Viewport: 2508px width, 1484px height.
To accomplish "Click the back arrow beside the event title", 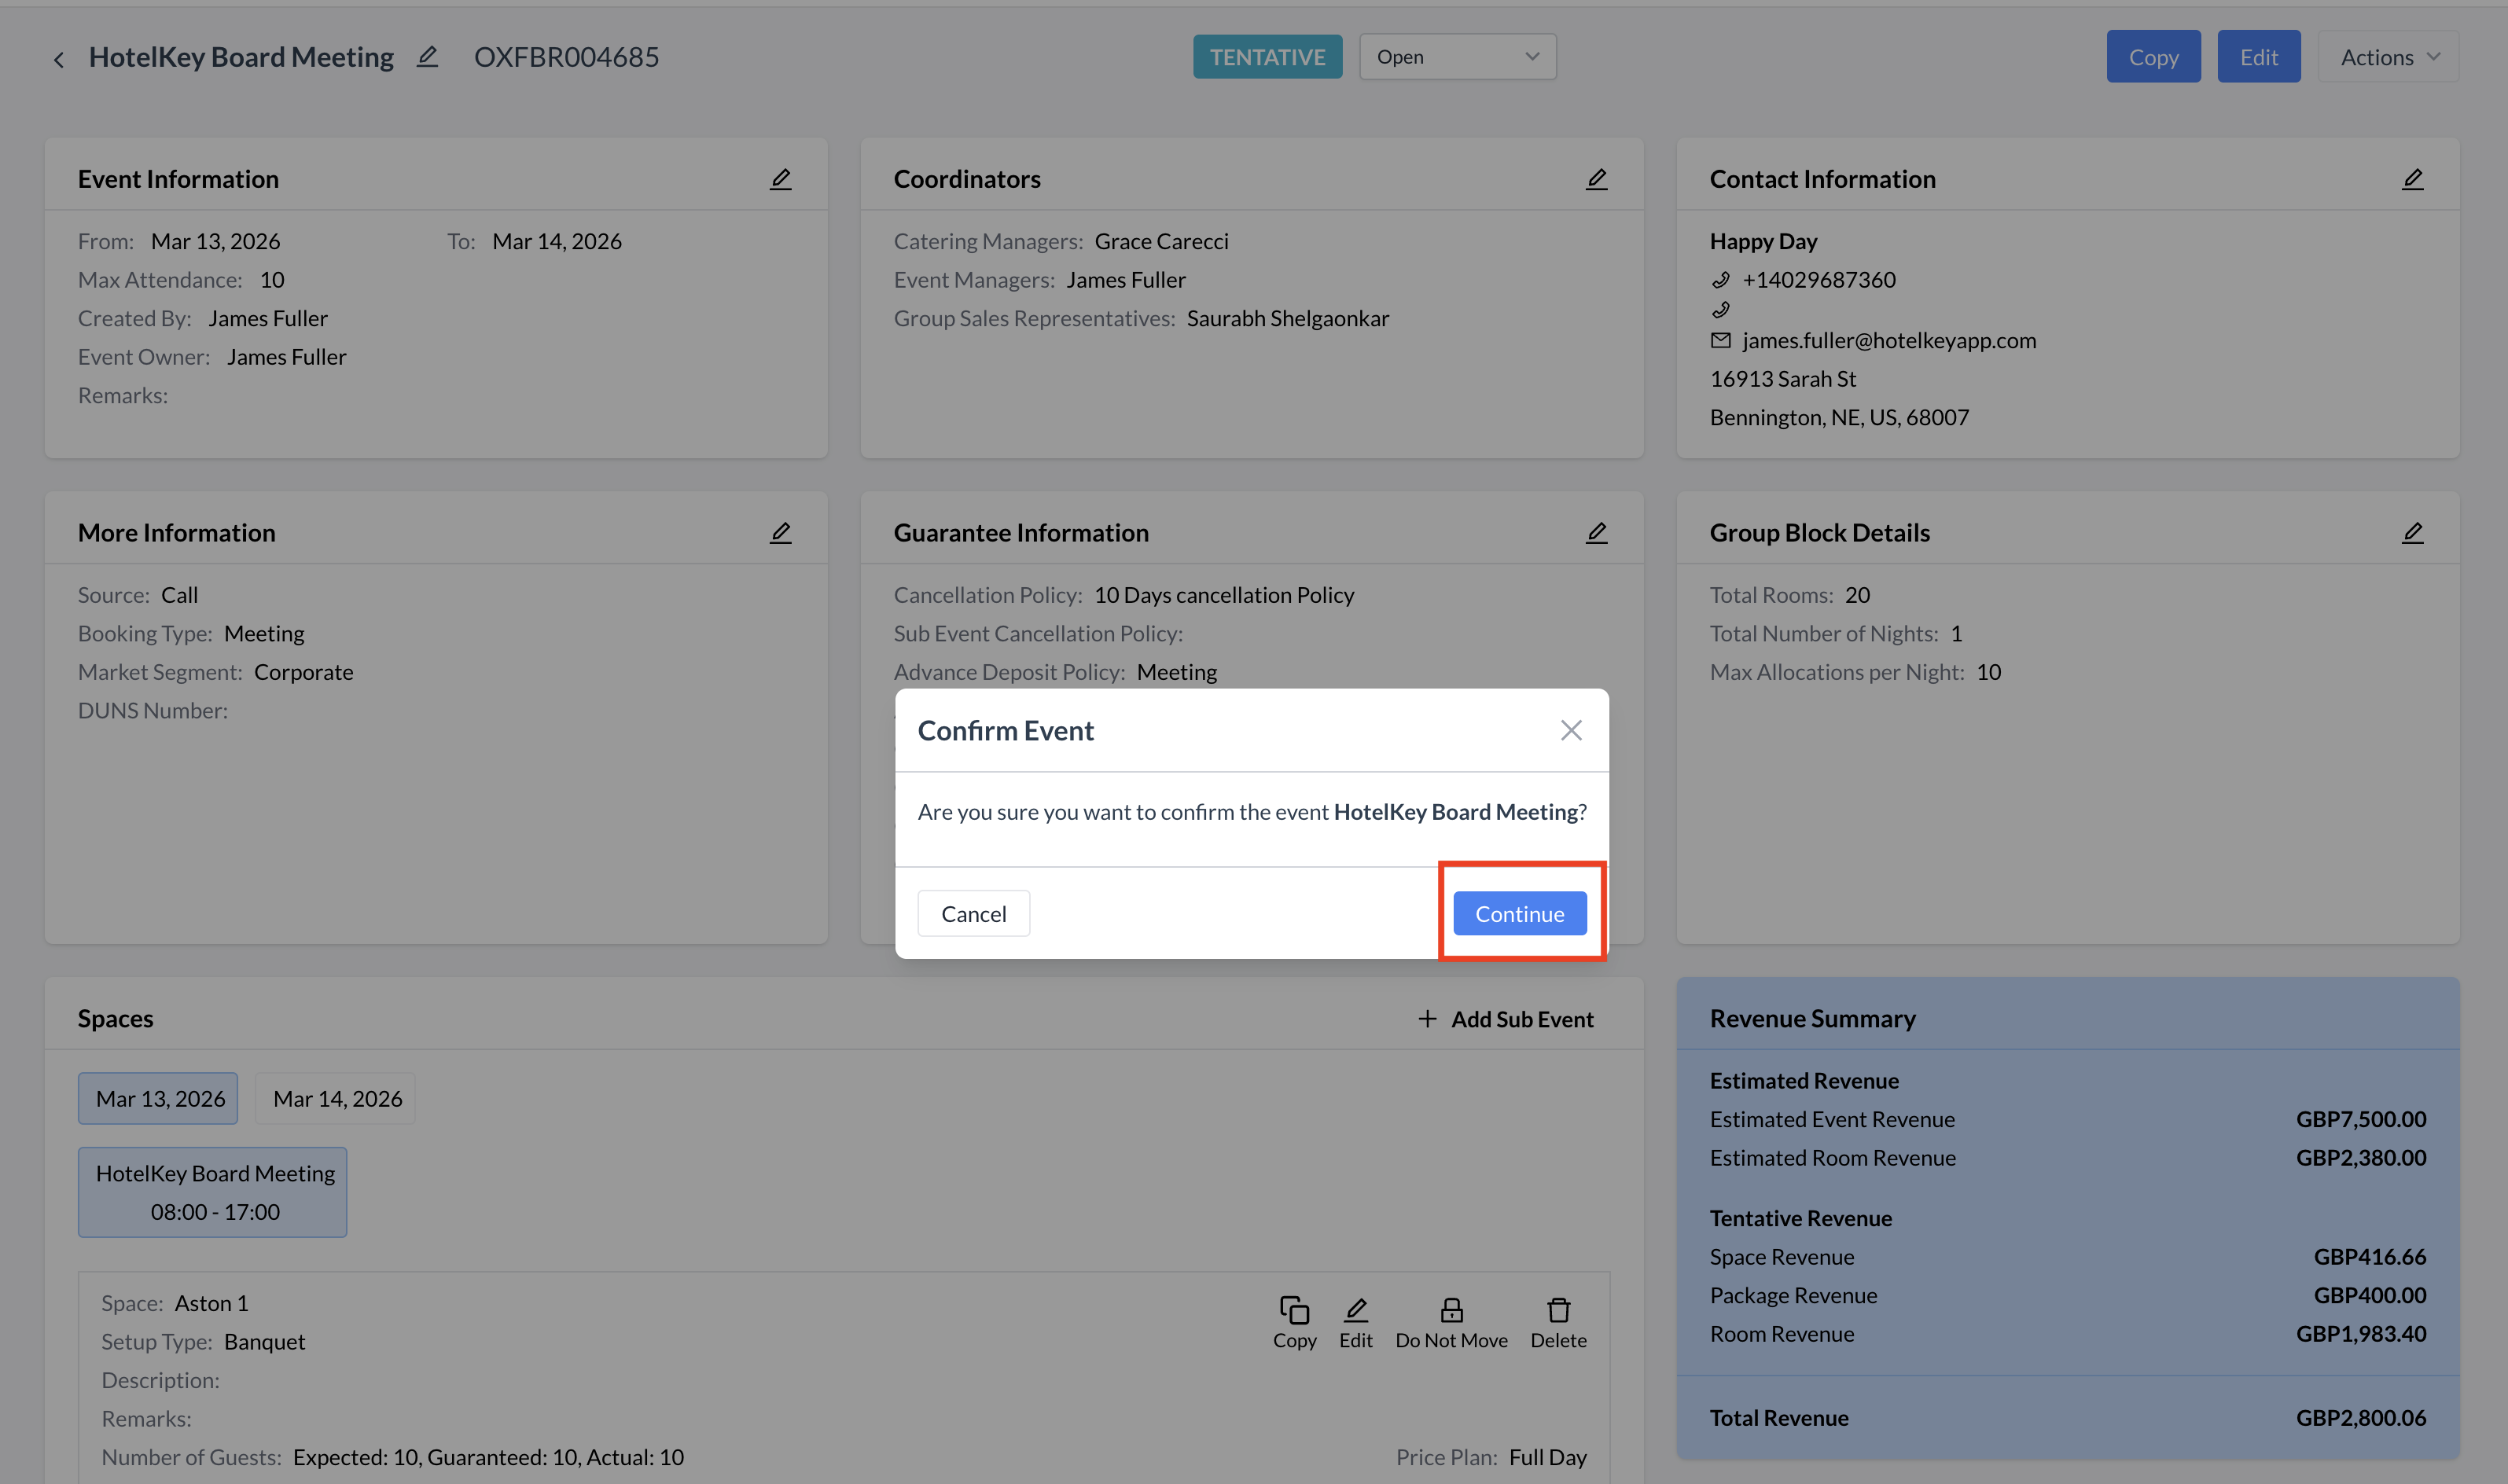I will (x=59, y=60).
